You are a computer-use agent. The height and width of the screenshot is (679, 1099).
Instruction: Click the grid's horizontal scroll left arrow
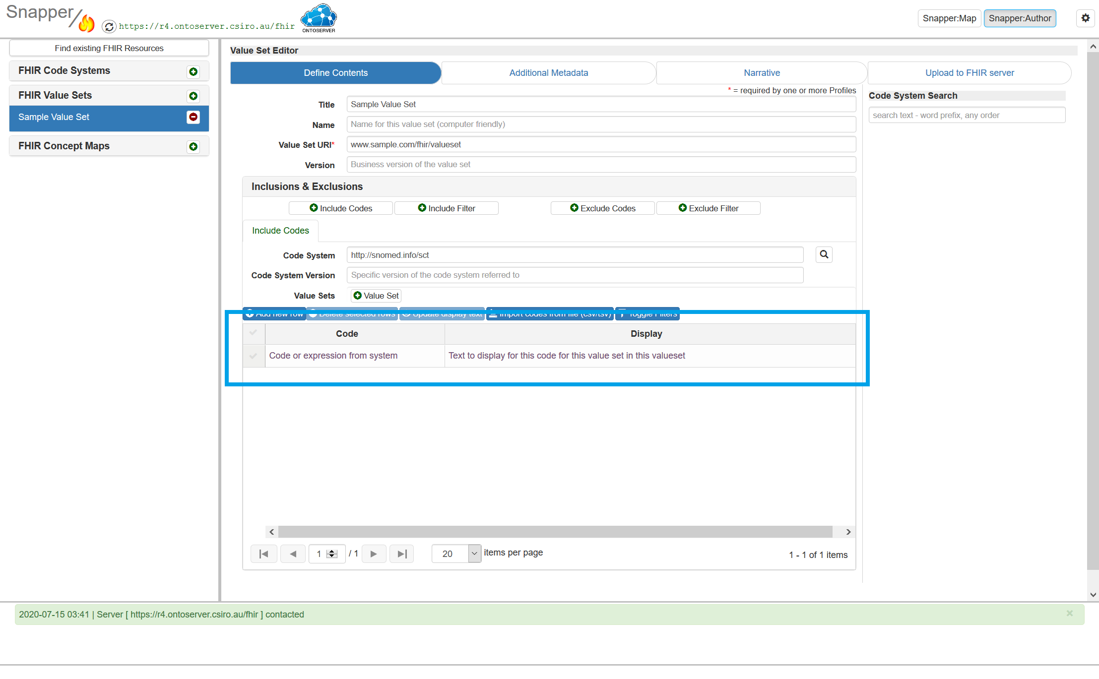pos(272,532)
